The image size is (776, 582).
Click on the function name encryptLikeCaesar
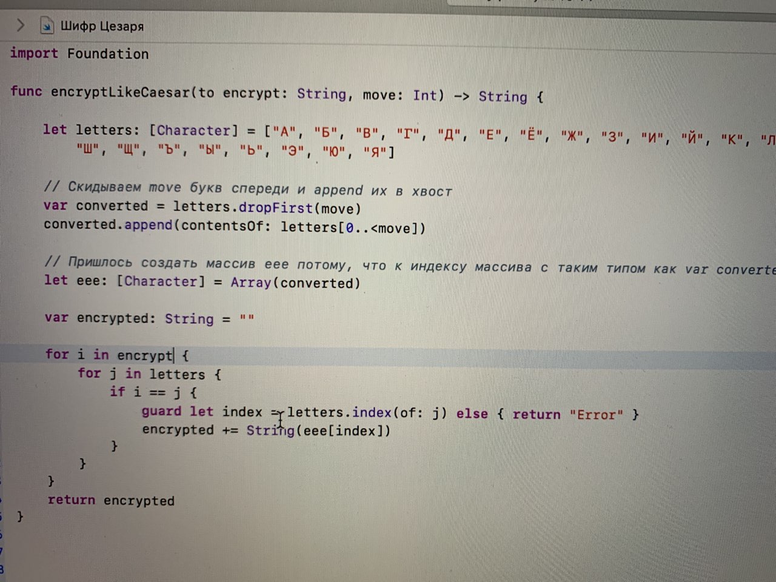[x=121, y=92]
